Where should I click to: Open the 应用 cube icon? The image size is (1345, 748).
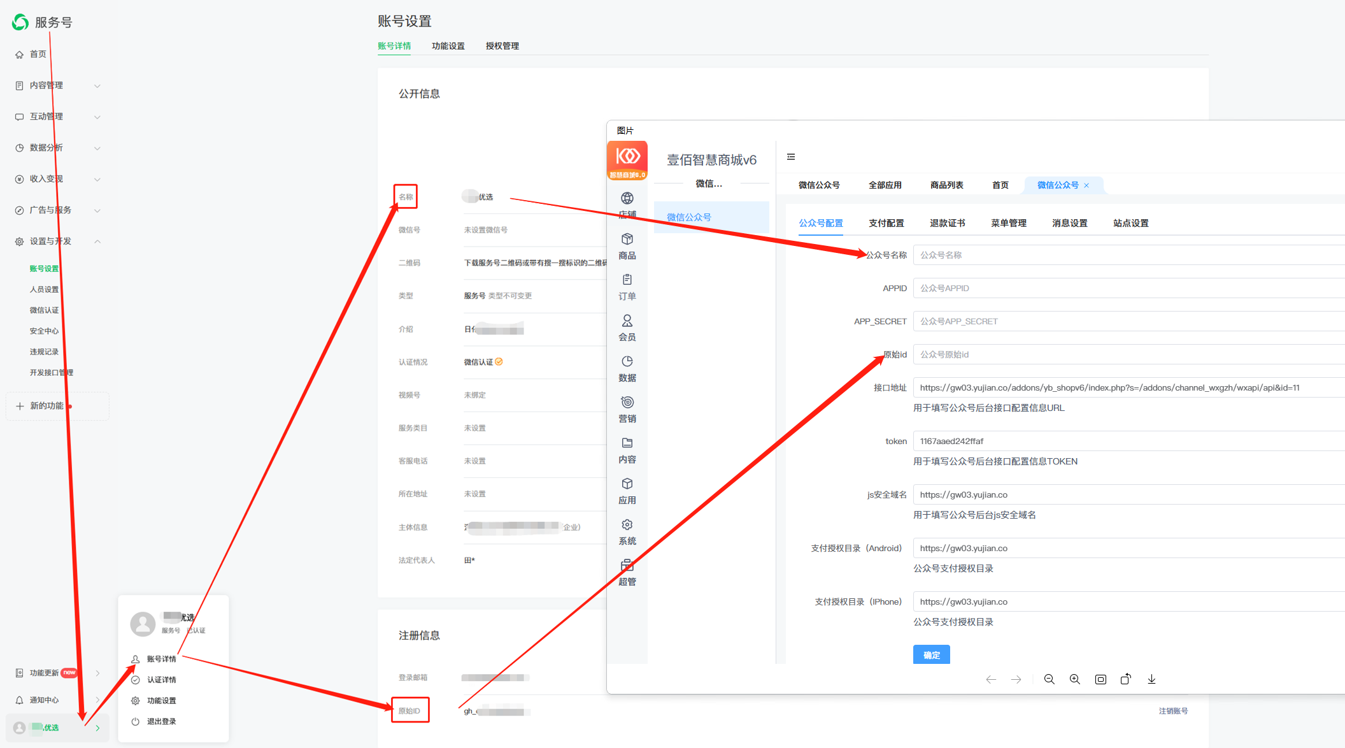tap(627, 484)
